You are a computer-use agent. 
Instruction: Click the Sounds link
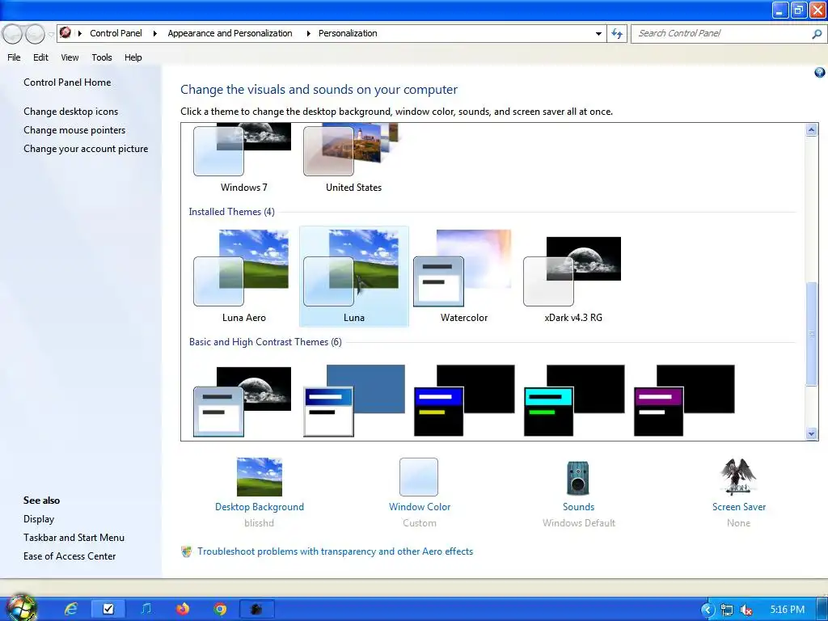[x=578, y=507]
